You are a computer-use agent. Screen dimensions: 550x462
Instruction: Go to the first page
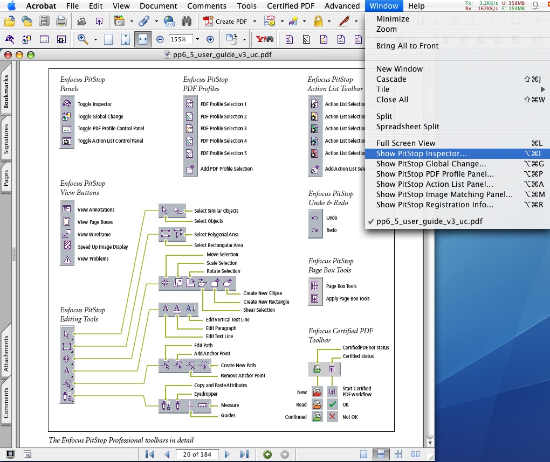(150, 454)
